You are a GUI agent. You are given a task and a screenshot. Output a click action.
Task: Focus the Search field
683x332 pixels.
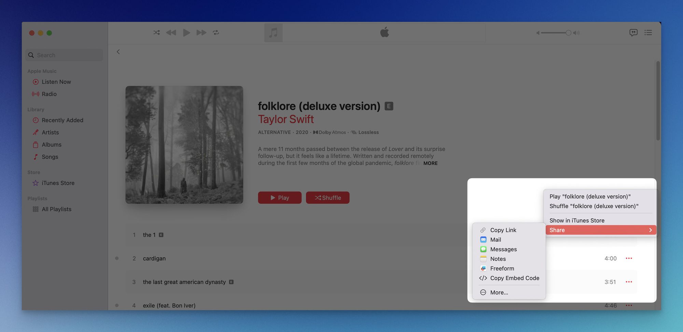64,55
